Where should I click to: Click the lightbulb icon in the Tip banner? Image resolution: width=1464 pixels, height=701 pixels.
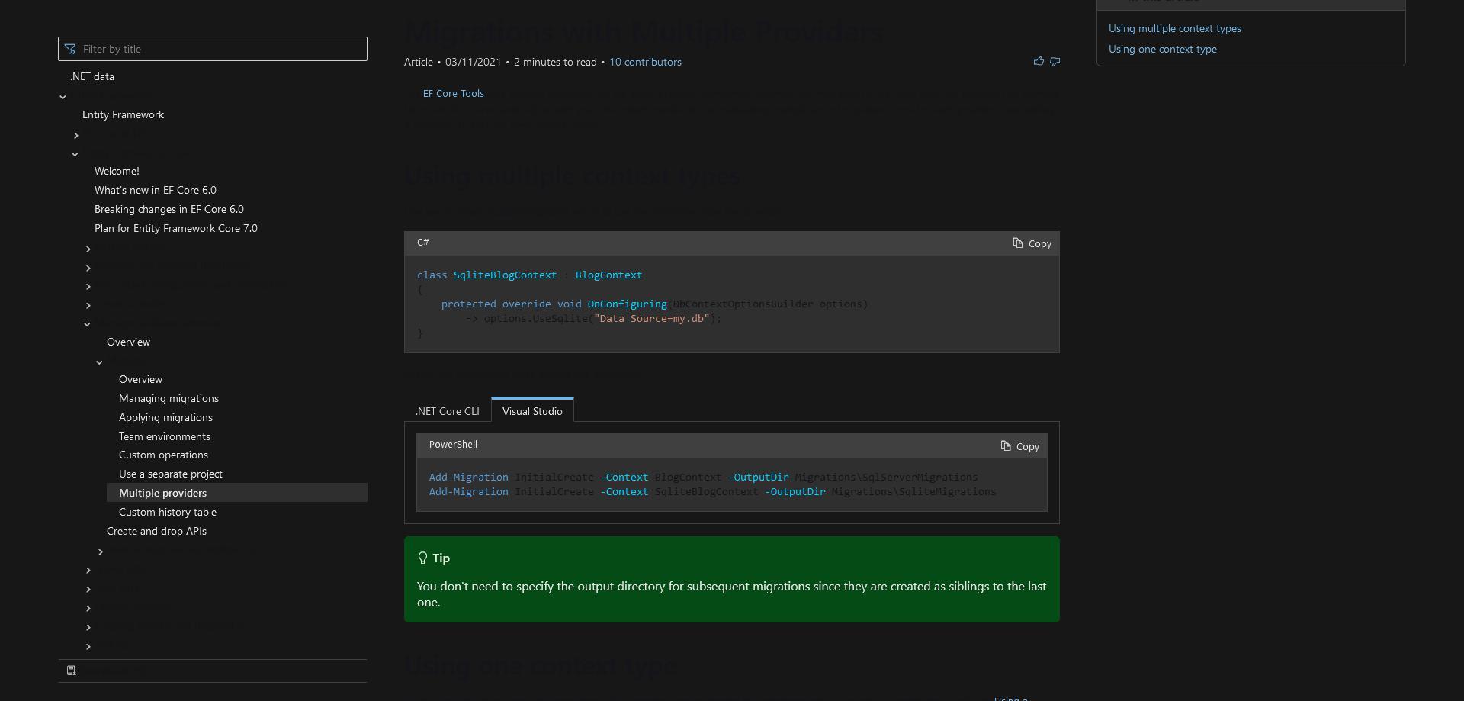[423, 558]
